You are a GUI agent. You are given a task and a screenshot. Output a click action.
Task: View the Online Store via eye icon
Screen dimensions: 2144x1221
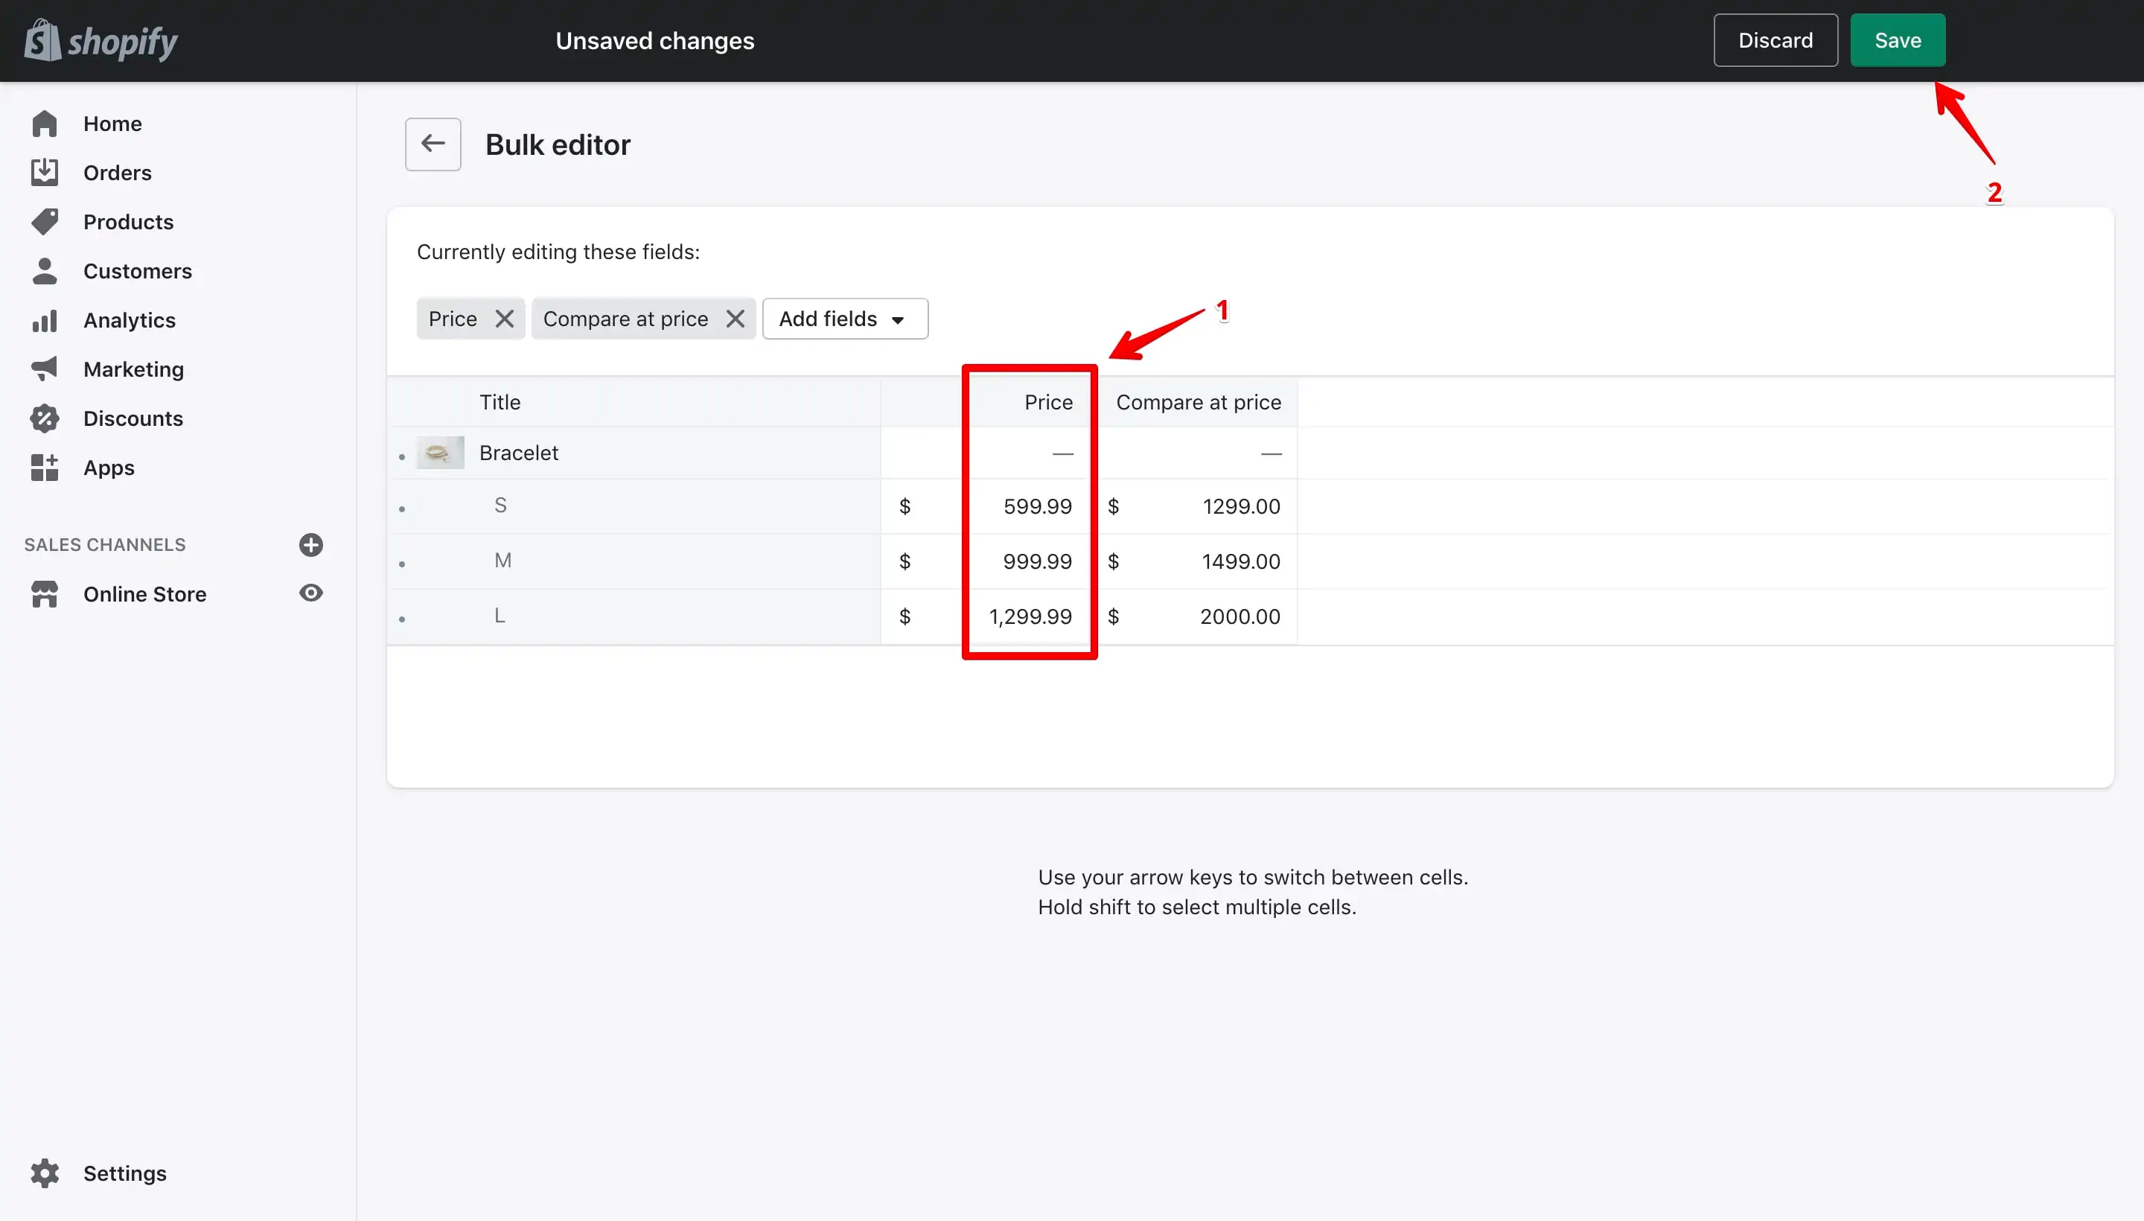311,593
